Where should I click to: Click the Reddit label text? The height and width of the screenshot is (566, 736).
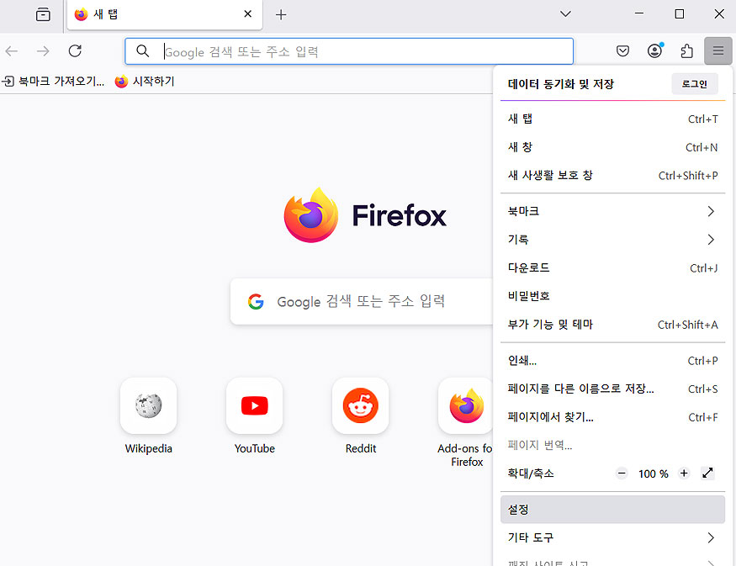361,448
